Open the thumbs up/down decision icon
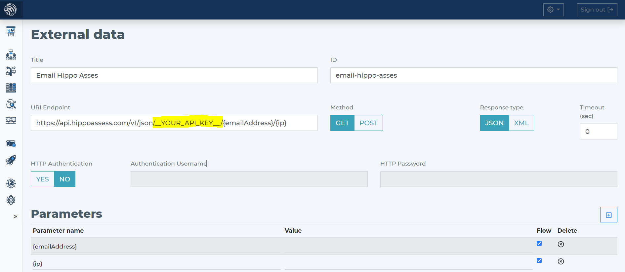Screen dimensions: 625x272 pos(11,71)
